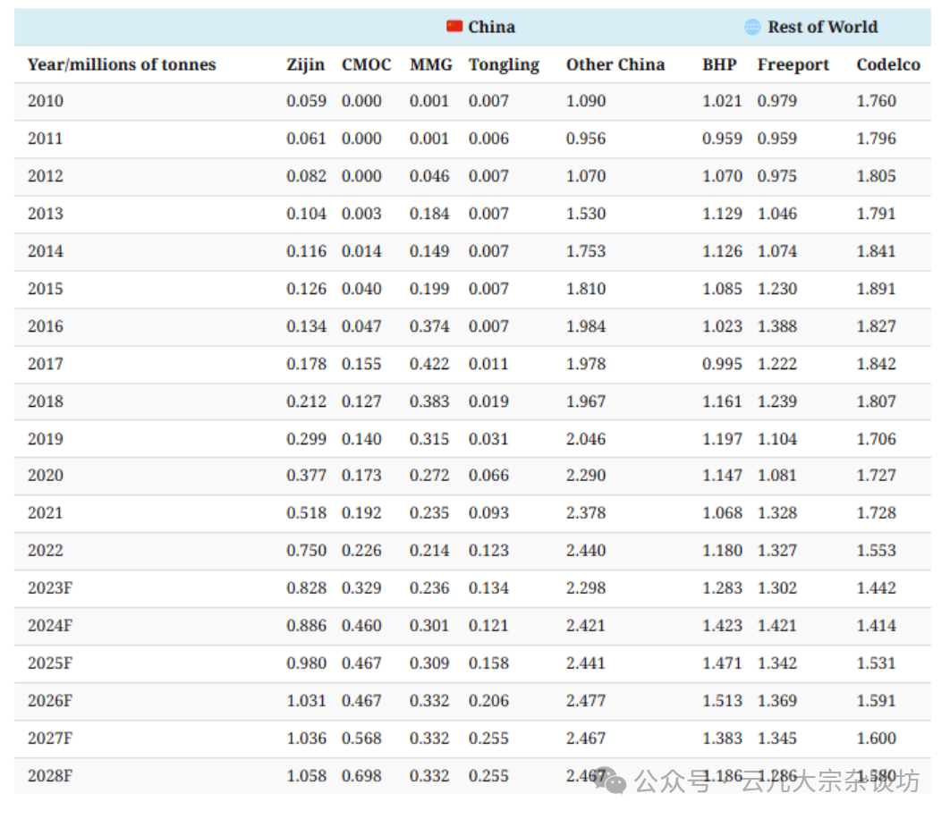Screen dimensions: 950x819
Task: Click CMOC's 2028F value 0.698
Action: [x=361, y=776]
